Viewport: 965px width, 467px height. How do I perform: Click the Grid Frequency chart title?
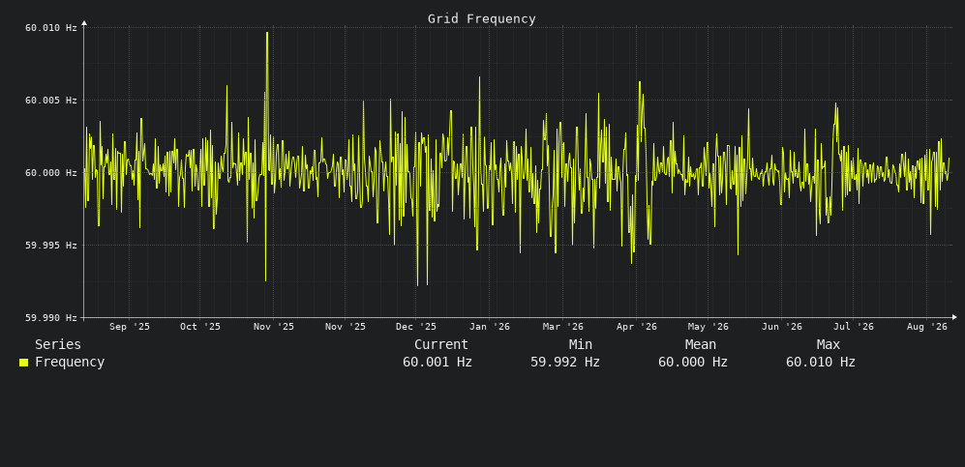click(481, 19)
